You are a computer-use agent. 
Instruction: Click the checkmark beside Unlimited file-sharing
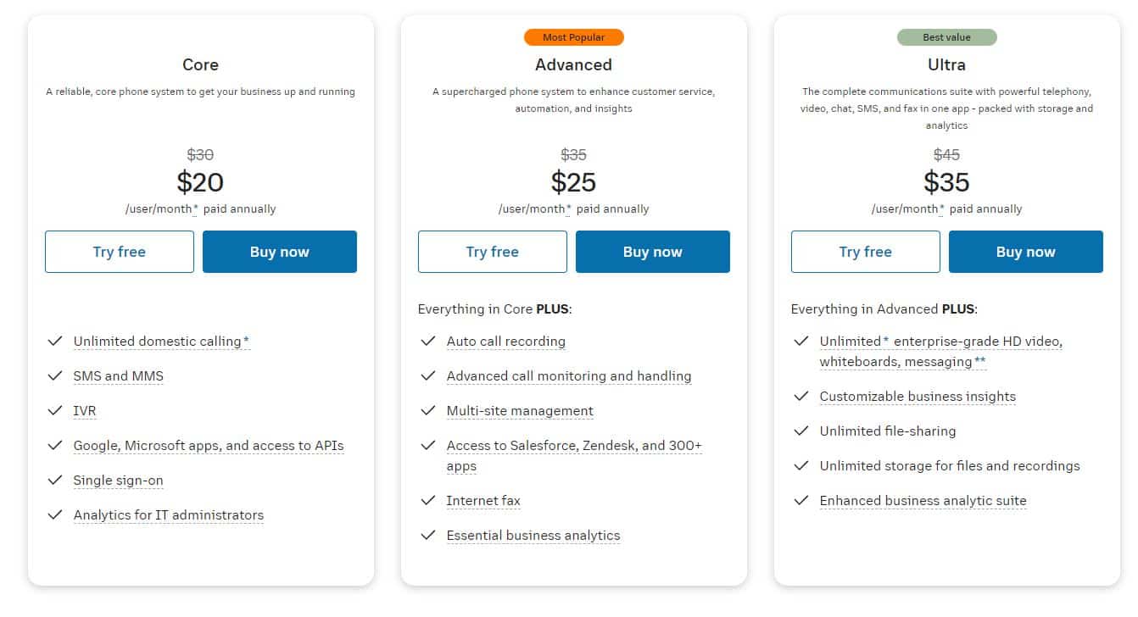pyautogui.click(x=801, y=431)
